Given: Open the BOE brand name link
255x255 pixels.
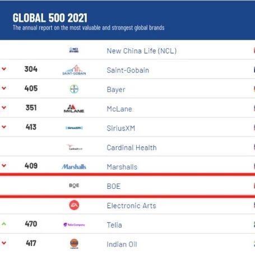Looking at the screenshot, I should click(114, 186).
